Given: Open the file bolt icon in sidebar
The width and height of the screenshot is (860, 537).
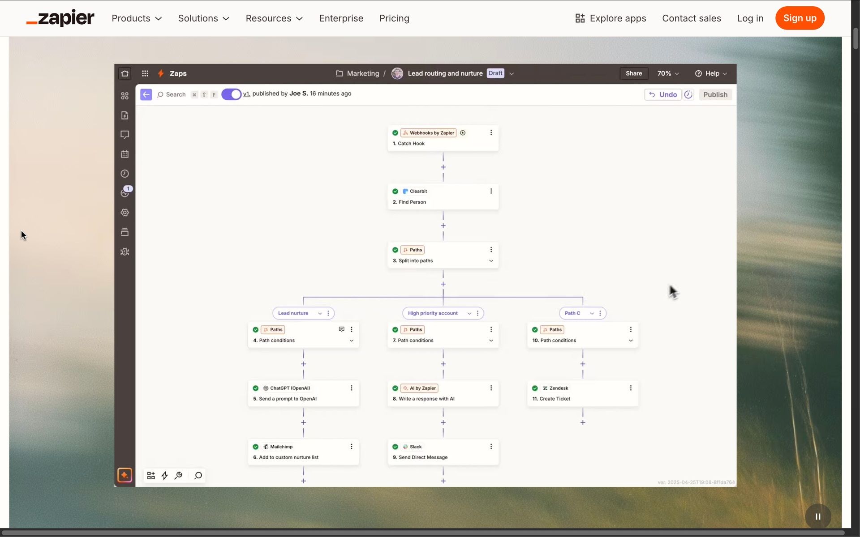Looking at the screenshot, I should (125, 115).
